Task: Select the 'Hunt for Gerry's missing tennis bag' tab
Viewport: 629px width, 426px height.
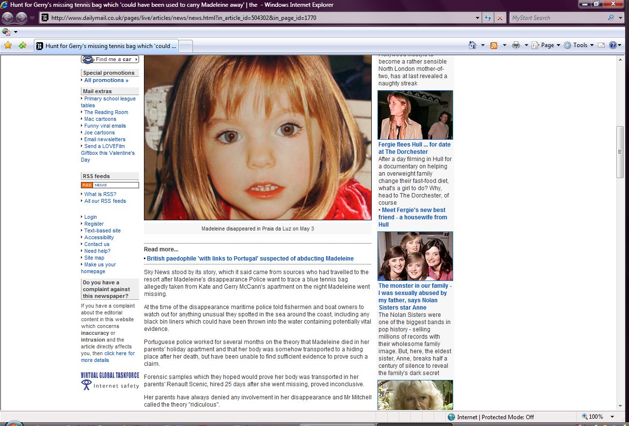Action: (x=107, y=46)
